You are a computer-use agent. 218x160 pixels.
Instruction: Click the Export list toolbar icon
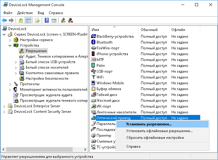pyautogui.click(x=37, y=21)
